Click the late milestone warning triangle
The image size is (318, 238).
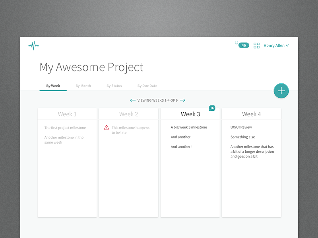[107, 128]
